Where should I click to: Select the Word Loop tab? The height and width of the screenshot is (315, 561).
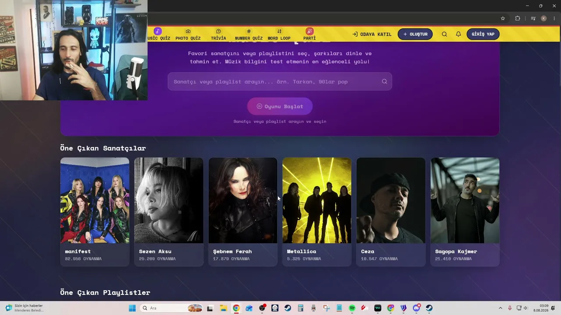(x=279, y=34)
